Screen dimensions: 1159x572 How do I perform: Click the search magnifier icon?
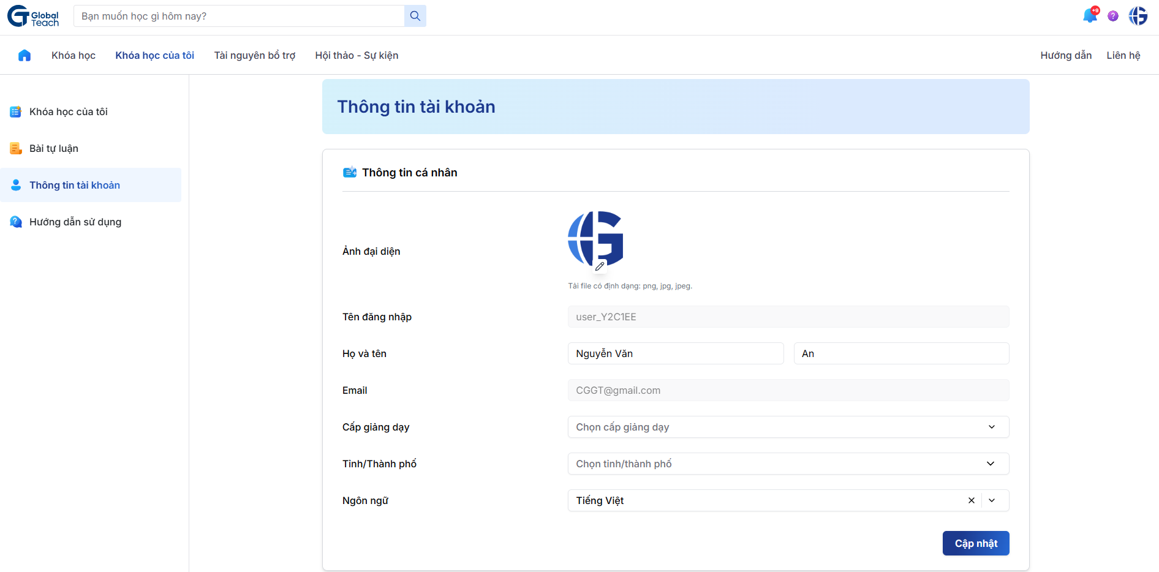[415, 16]
